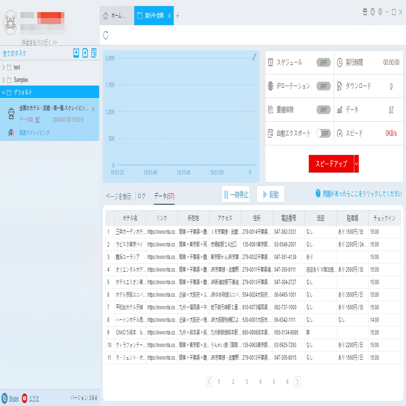Open the 料金を払うに行く link
Image resolution: width=406 pixels, height=406 pixels.
pos(39,42)
